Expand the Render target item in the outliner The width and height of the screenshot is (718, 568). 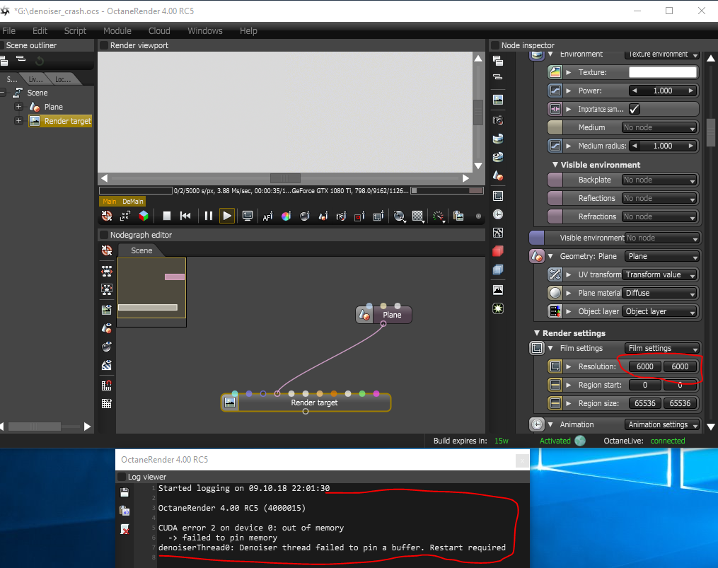[x=19, y=121]
